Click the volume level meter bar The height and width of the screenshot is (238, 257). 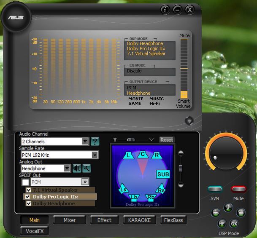point(184,68)
